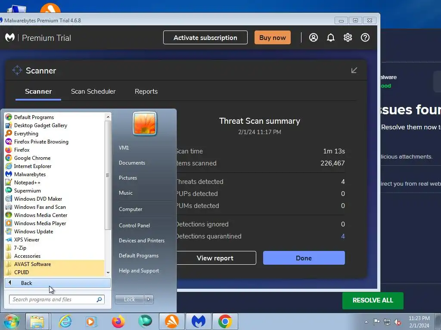Open the shutdown options arrow next to Lock
This screenshot has height=330, width=441.
click(149, 299)
